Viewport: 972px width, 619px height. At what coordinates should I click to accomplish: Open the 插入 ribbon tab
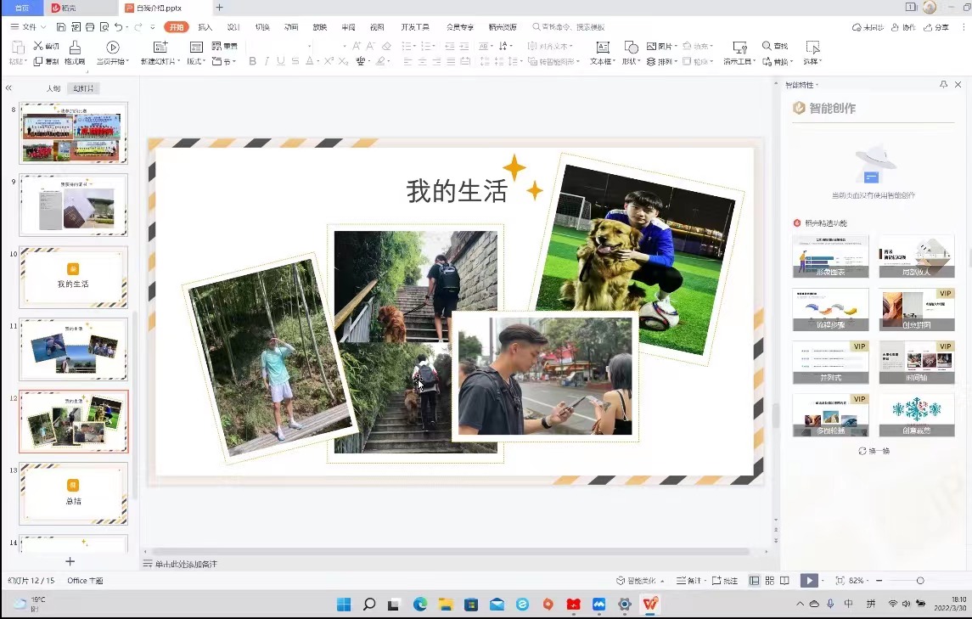pyautogui.click(x=205, y=27)
